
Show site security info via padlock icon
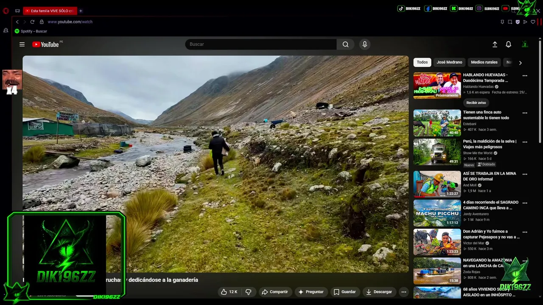point(42,22)
